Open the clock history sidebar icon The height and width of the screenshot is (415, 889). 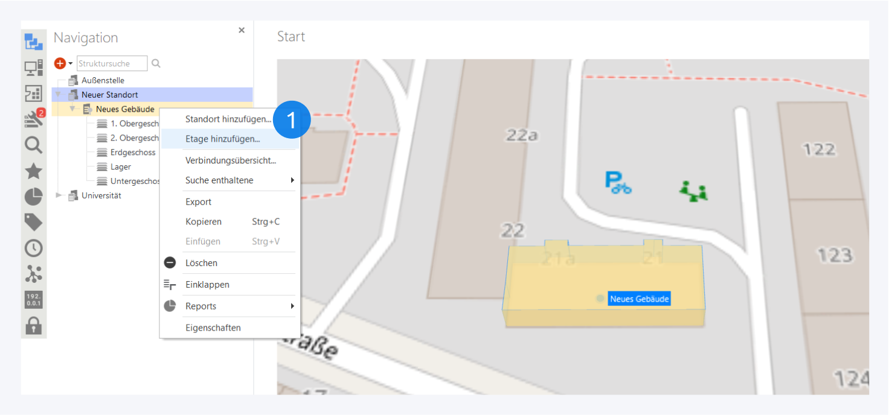pyautogui.click(x=33, y=248)
